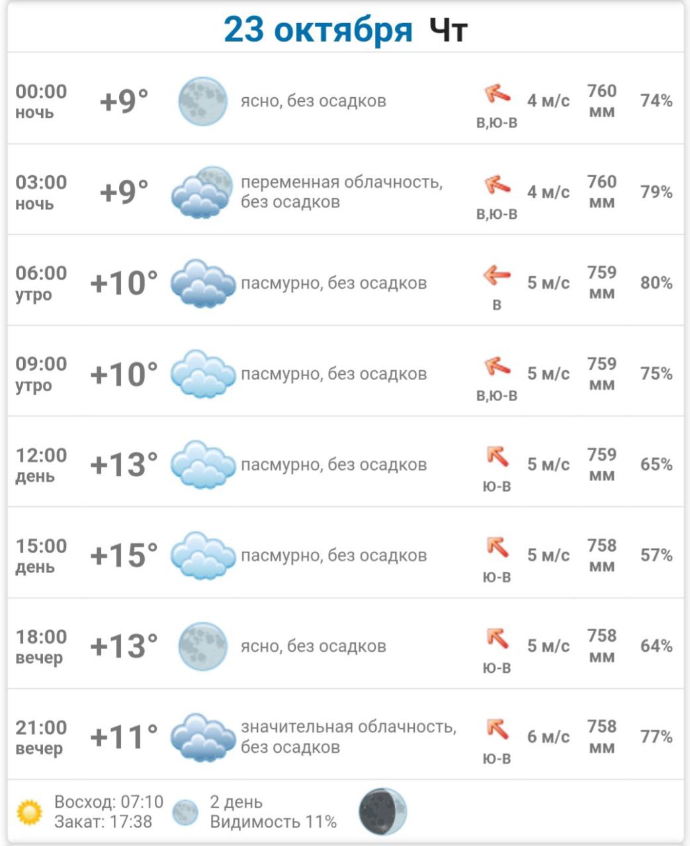Click the wind arrow at 15:00
The height and width of the screenshot is (846, 690).
[497, 547]
